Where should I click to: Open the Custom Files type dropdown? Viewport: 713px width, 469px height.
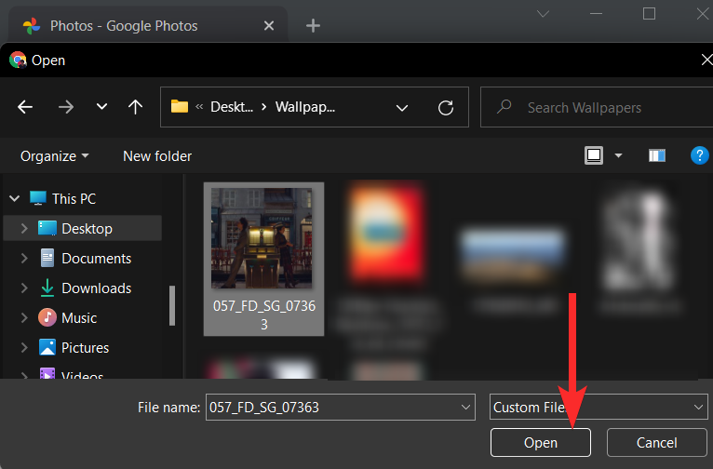(599, 408)
